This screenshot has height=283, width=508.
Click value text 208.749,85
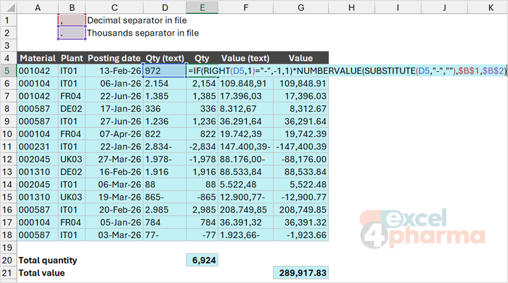(x=245, y=210)
